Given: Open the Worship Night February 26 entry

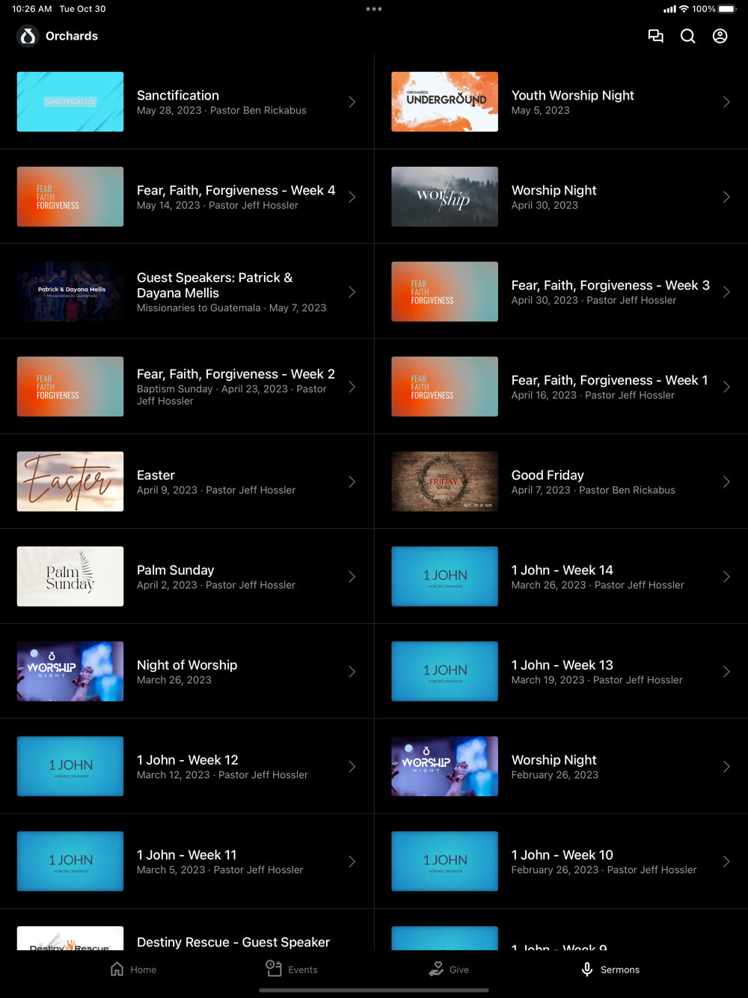Looking at the screenshot, I should click(x=561, y=767).
